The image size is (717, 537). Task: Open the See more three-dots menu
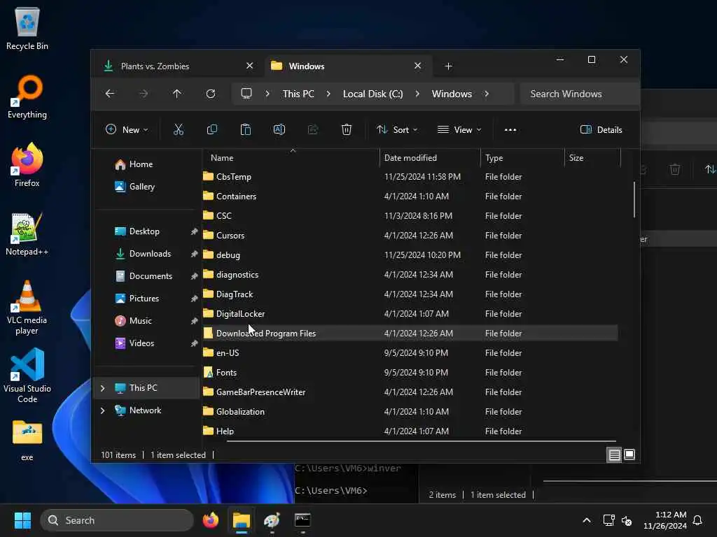pyautogui.click(x=510, y=129)
